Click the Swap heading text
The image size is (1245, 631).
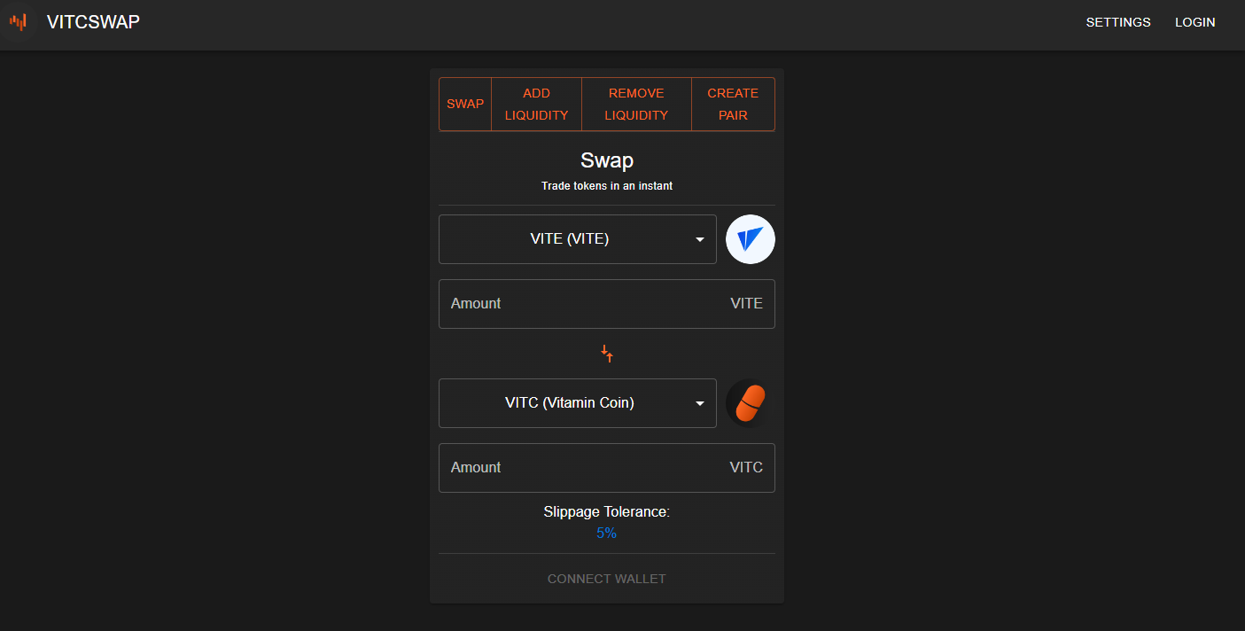point(607,160)
